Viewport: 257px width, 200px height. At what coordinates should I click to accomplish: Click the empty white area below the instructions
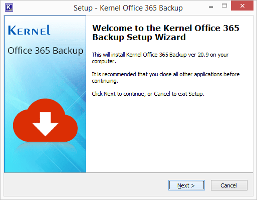pyautogui.click(x=169, y=134)
